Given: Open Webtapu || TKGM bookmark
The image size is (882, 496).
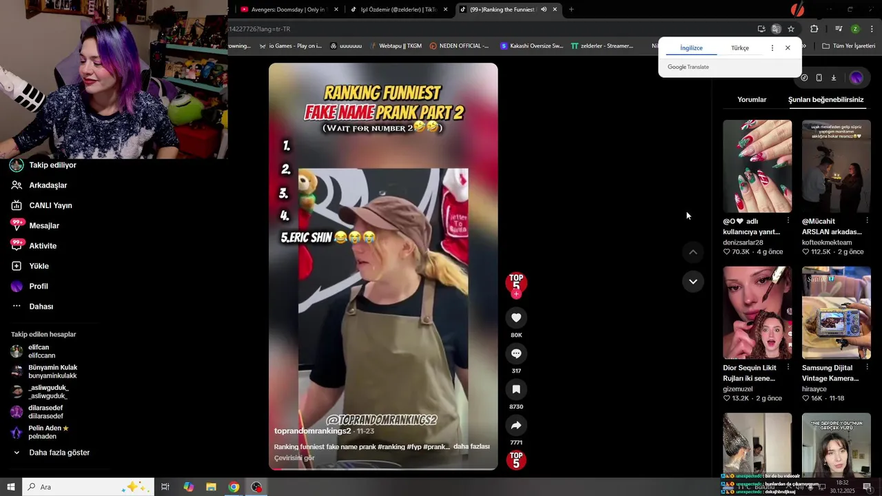Looking at the screenshot, I should pos(395,46).
